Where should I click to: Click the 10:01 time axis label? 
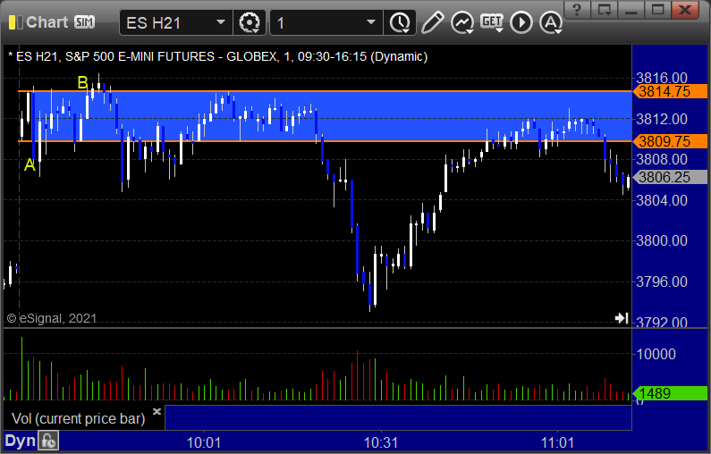[x=204, y=442]
